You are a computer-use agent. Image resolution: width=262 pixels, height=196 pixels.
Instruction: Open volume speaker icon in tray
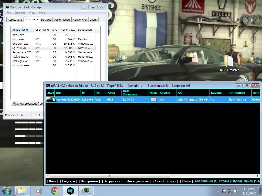tap(236, 191)
